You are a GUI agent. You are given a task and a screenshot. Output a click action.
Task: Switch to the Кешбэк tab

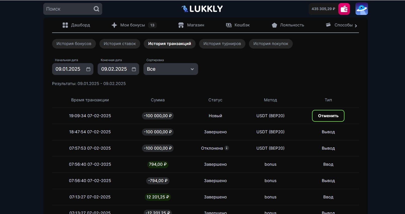pos(238,25)
